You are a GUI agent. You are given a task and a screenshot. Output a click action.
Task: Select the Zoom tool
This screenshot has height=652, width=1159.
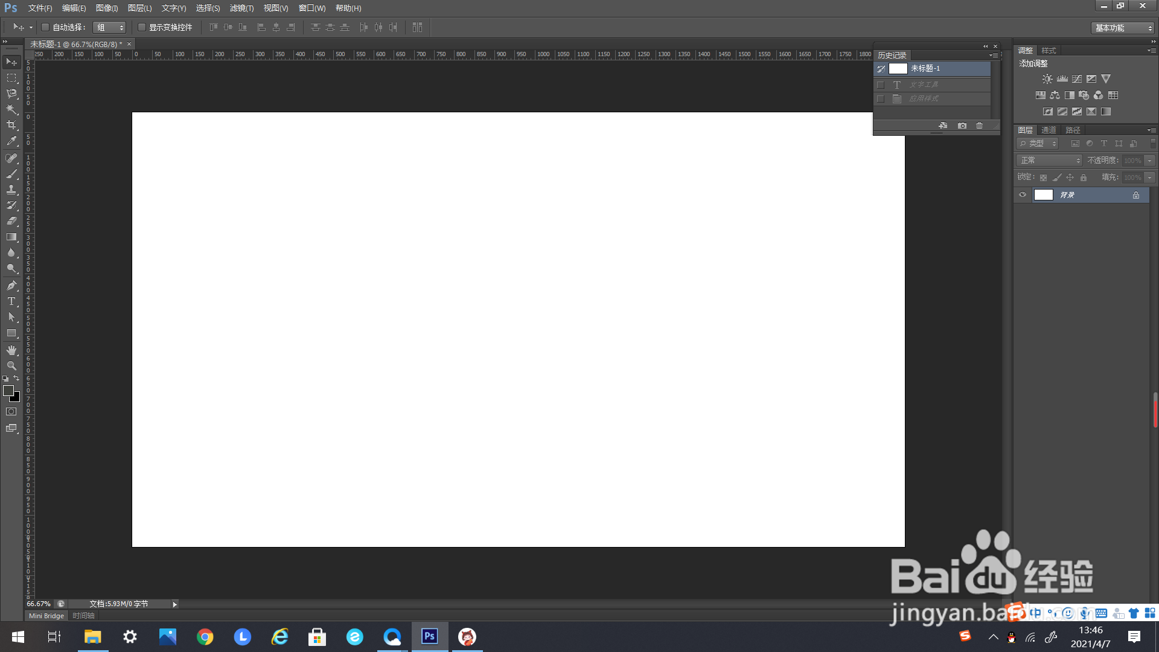(x=11, y=366)
